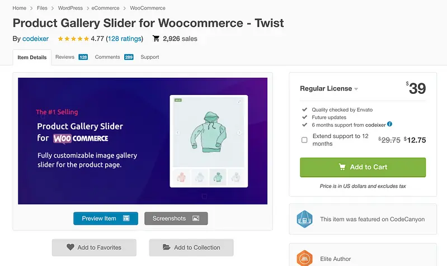
Task: Enable Extend support to 12 months checkbox
Action: pyautogui.click(x=304, y=140)
